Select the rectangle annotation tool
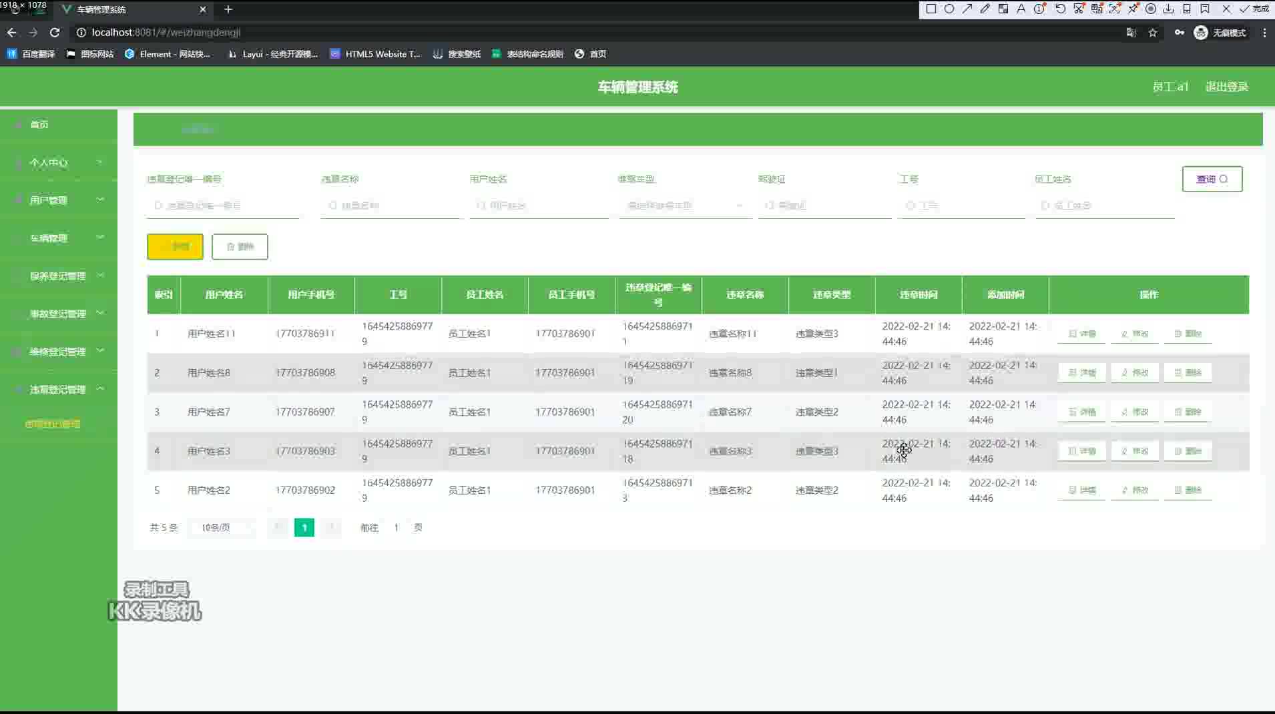This screenshot has width=1275, height=714. pos(931,9)
